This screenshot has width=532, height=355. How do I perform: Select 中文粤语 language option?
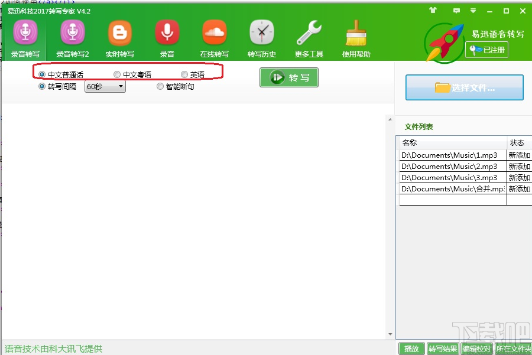tap(132, 74)
